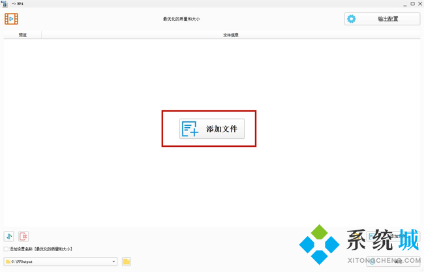This screenshot has height=272, width=424.
Task: Minimize the -> MP4 window
Action: 405,4
